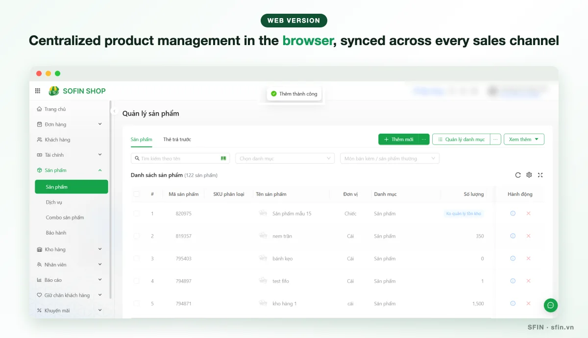Tick checkbox for product 794871
This screenshot has width=588, height=338.
(136, 304)
